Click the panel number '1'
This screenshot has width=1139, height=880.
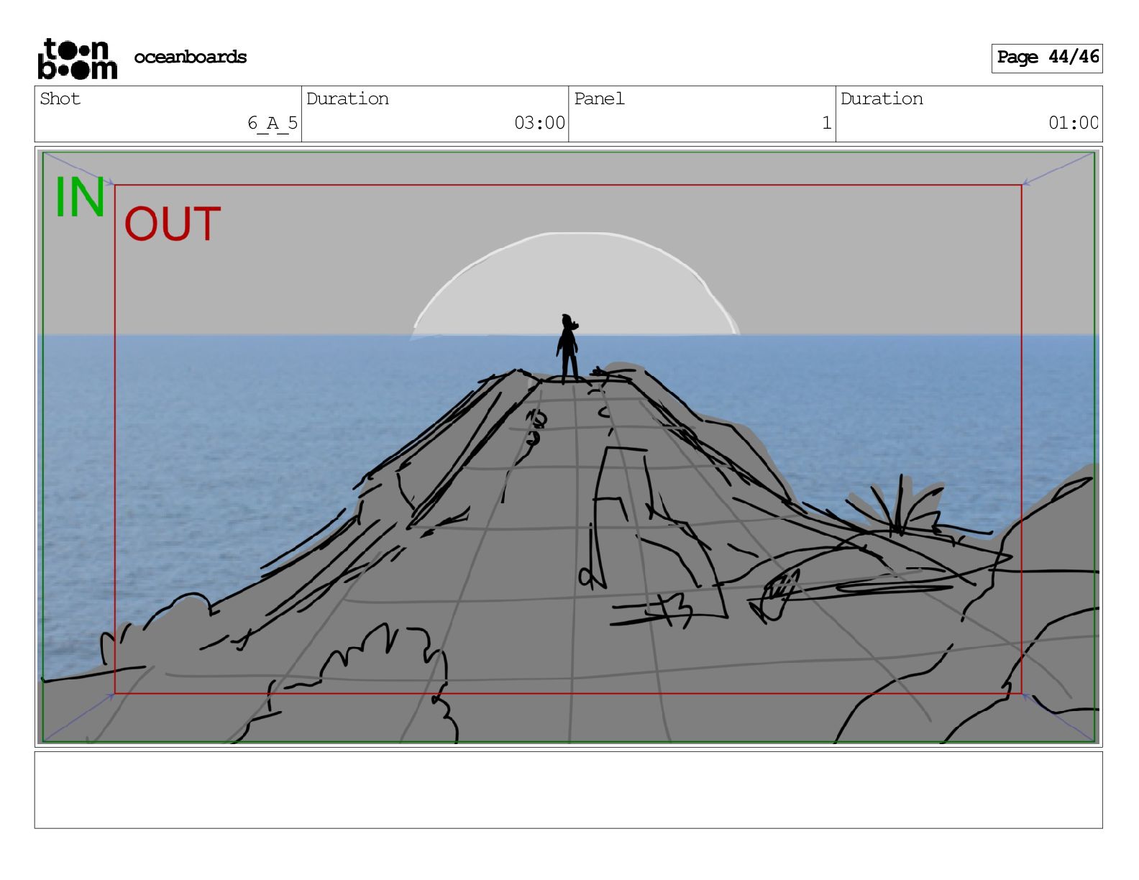pyautogui.click(x=827, y=123)
